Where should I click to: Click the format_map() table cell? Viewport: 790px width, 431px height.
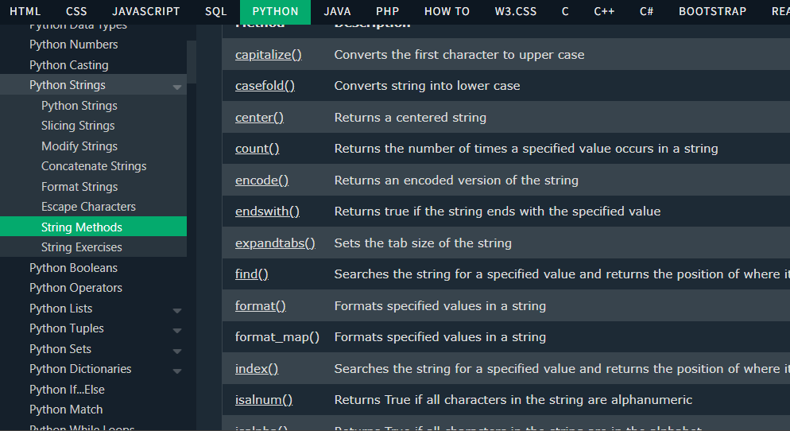(x=277, y=336)
